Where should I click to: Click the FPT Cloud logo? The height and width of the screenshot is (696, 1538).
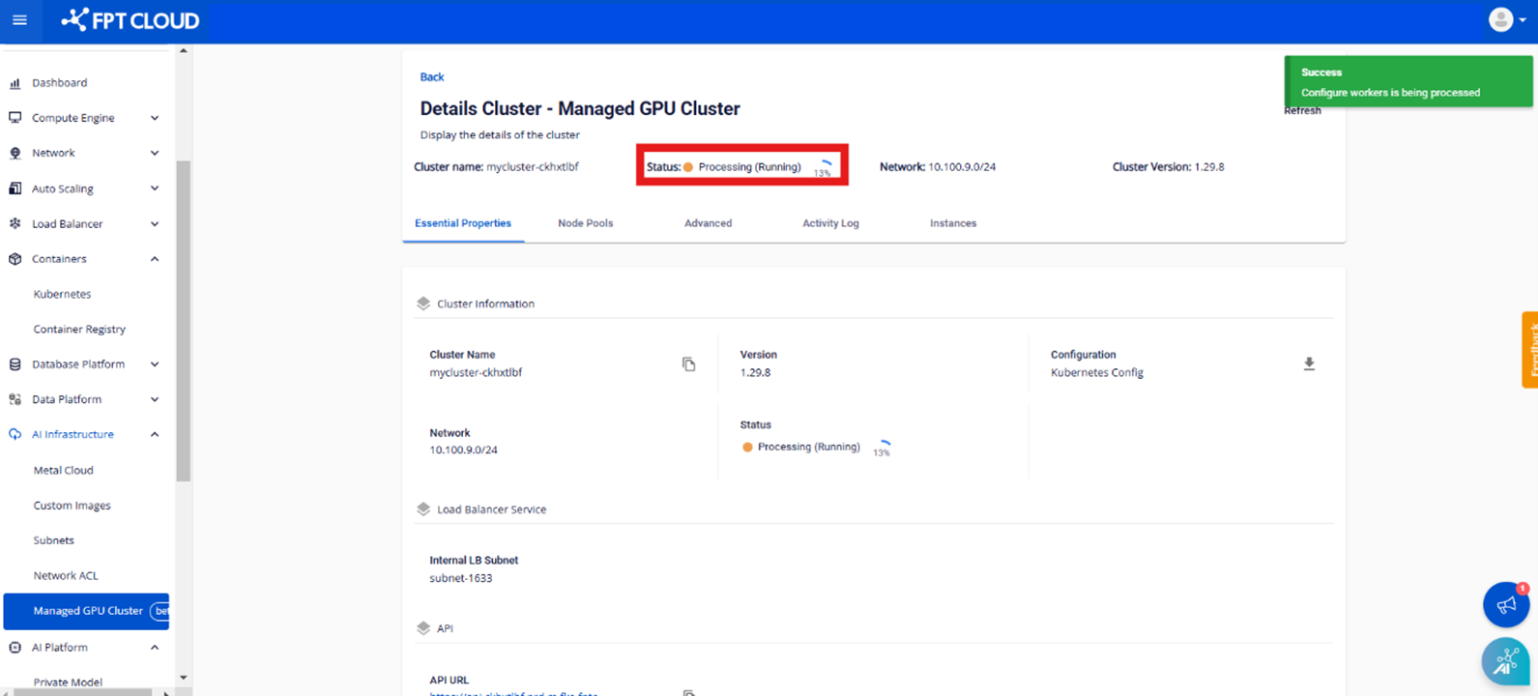click(x=131, y=20)
